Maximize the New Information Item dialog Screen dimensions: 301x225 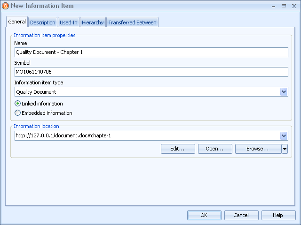(x=284, y=6)
